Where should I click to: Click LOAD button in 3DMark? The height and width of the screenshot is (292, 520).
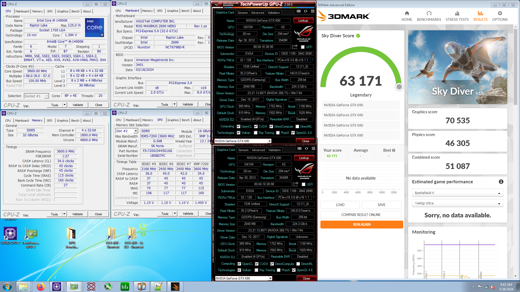[x=340, y=205]
